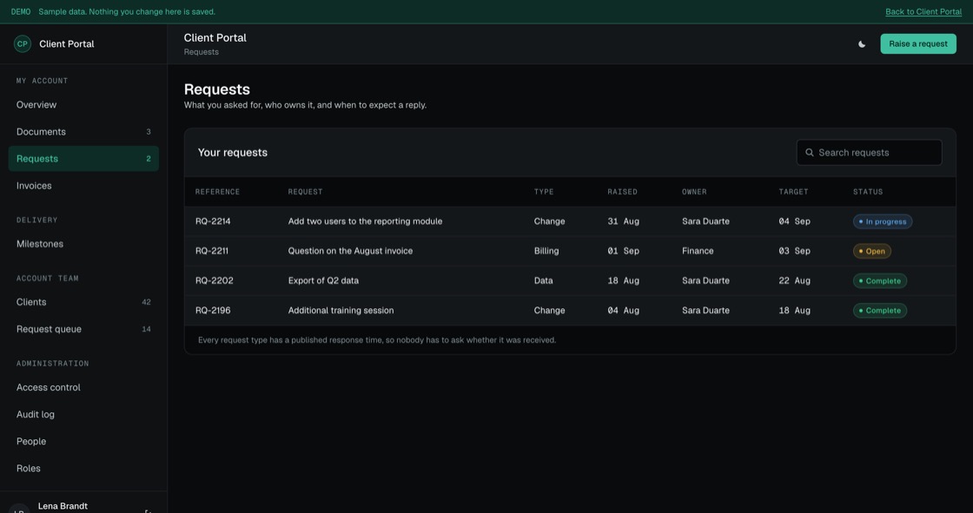Image resolution: width=973 pixels, height=513 pixels.
Task: Click the Finance owner cell
Action: pyautogui.click(x=698, y=251)
